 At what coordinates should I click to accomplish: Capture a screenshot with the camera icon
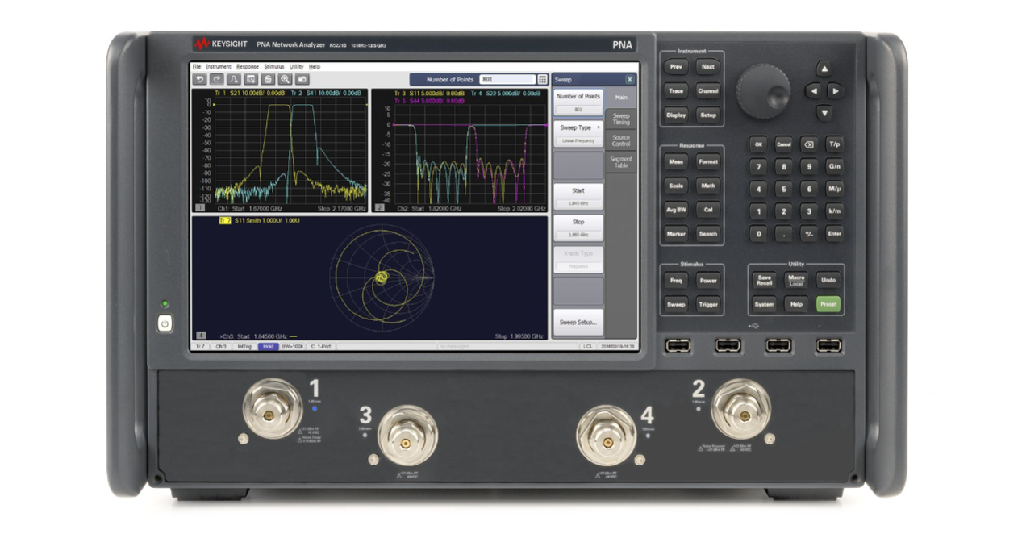click(x=302, y=79)
